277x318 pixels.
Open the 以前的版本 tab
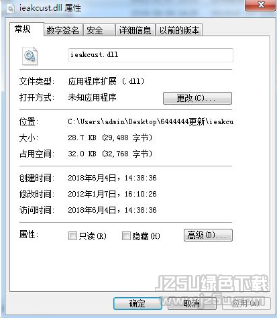pos(179,30)
